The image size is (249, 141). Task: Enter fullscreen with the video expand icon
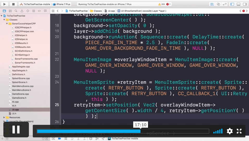point(239,131)
